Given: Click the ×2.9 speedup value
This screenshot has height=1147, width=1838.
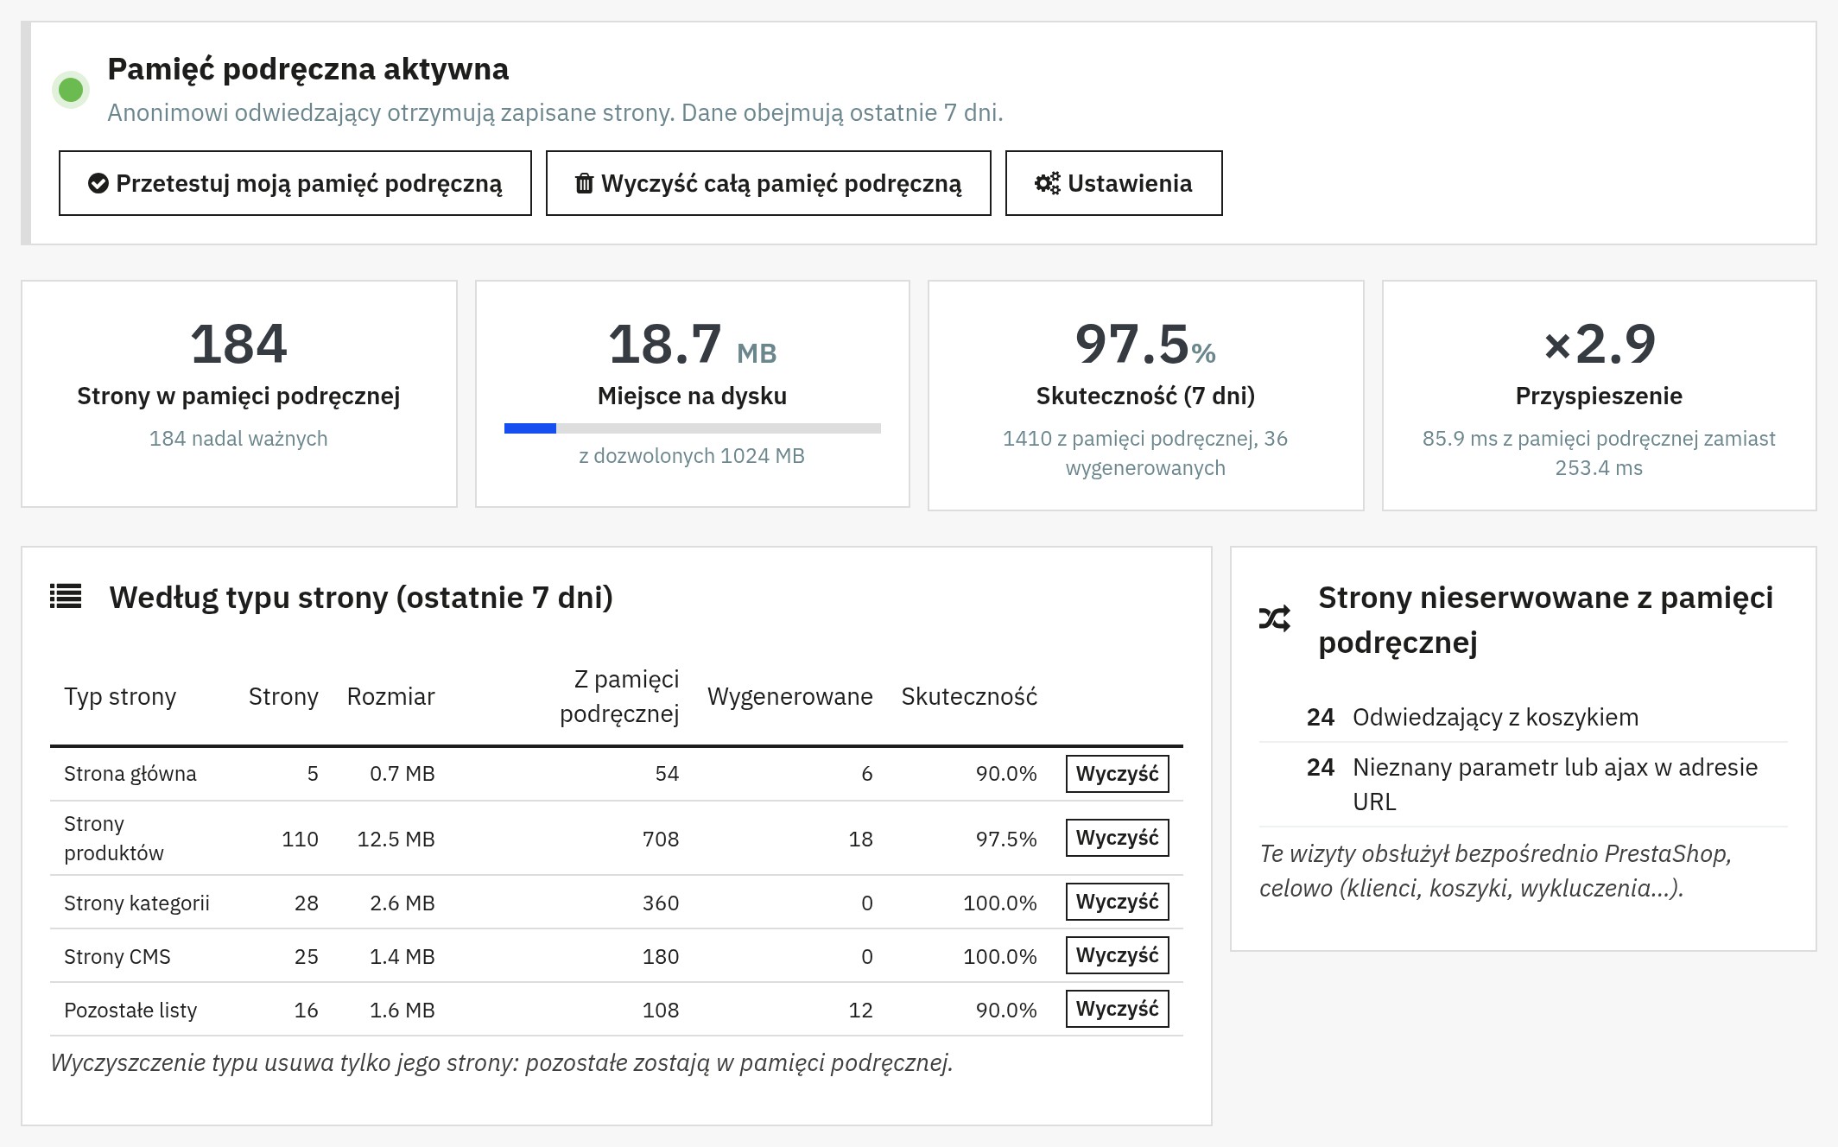Looking at the screenshot, I should point(1600,344).
